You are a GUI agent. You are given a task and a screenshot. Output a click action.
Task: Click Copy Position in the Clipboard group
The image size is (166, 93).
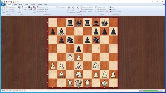11,12
